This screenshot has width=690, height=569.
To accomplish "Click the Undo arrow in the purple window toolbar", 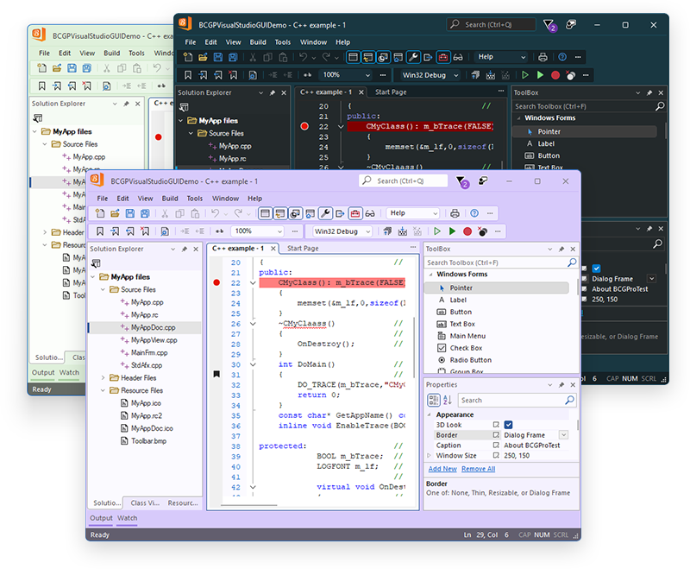I will click(x=216, y=213).
